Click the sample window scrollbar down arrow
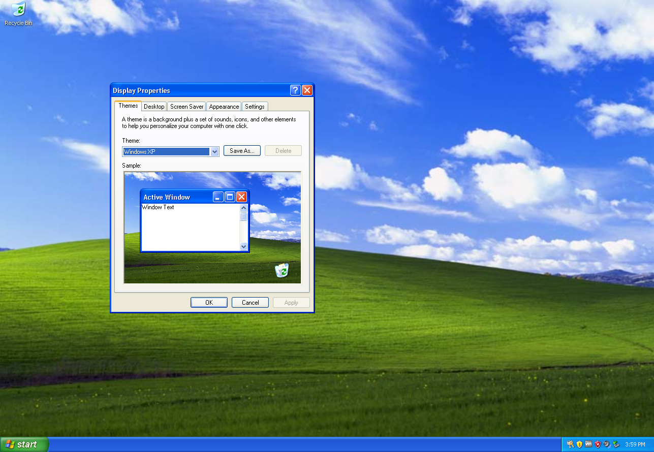Viewport: 654px width, 452px height. tap(243, 246)
